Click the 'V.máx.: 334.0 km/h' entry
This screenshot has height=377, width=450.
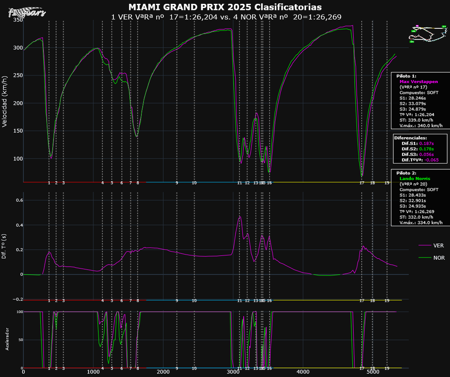click(x=421, y=222)
